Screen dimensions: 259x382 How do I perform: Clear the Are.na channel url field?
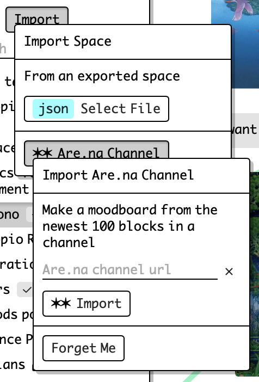[x=229, y=272]
